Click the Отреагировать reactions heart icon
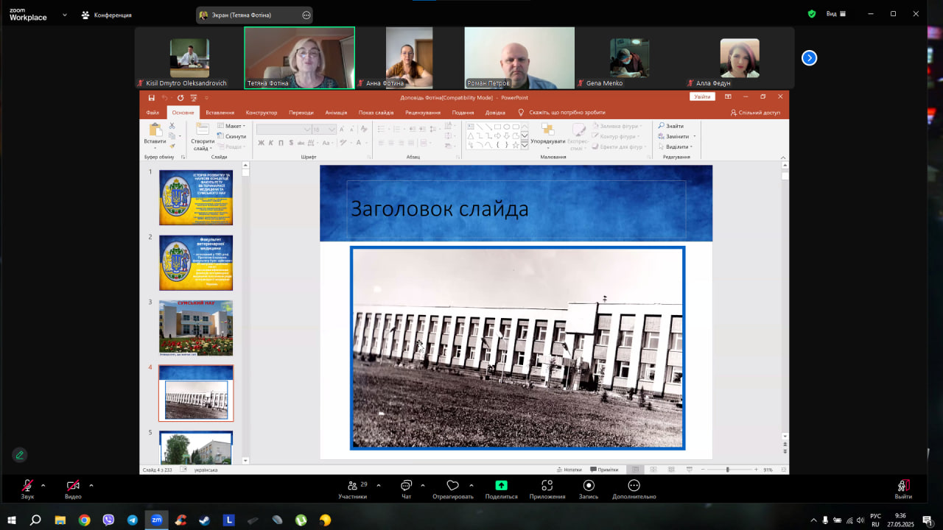 (453, 485)
